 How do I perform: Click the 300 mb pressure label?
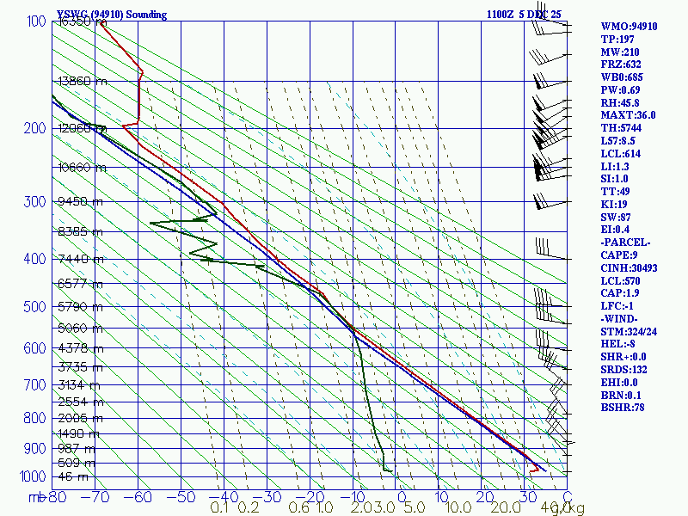[x=34, y=202]
